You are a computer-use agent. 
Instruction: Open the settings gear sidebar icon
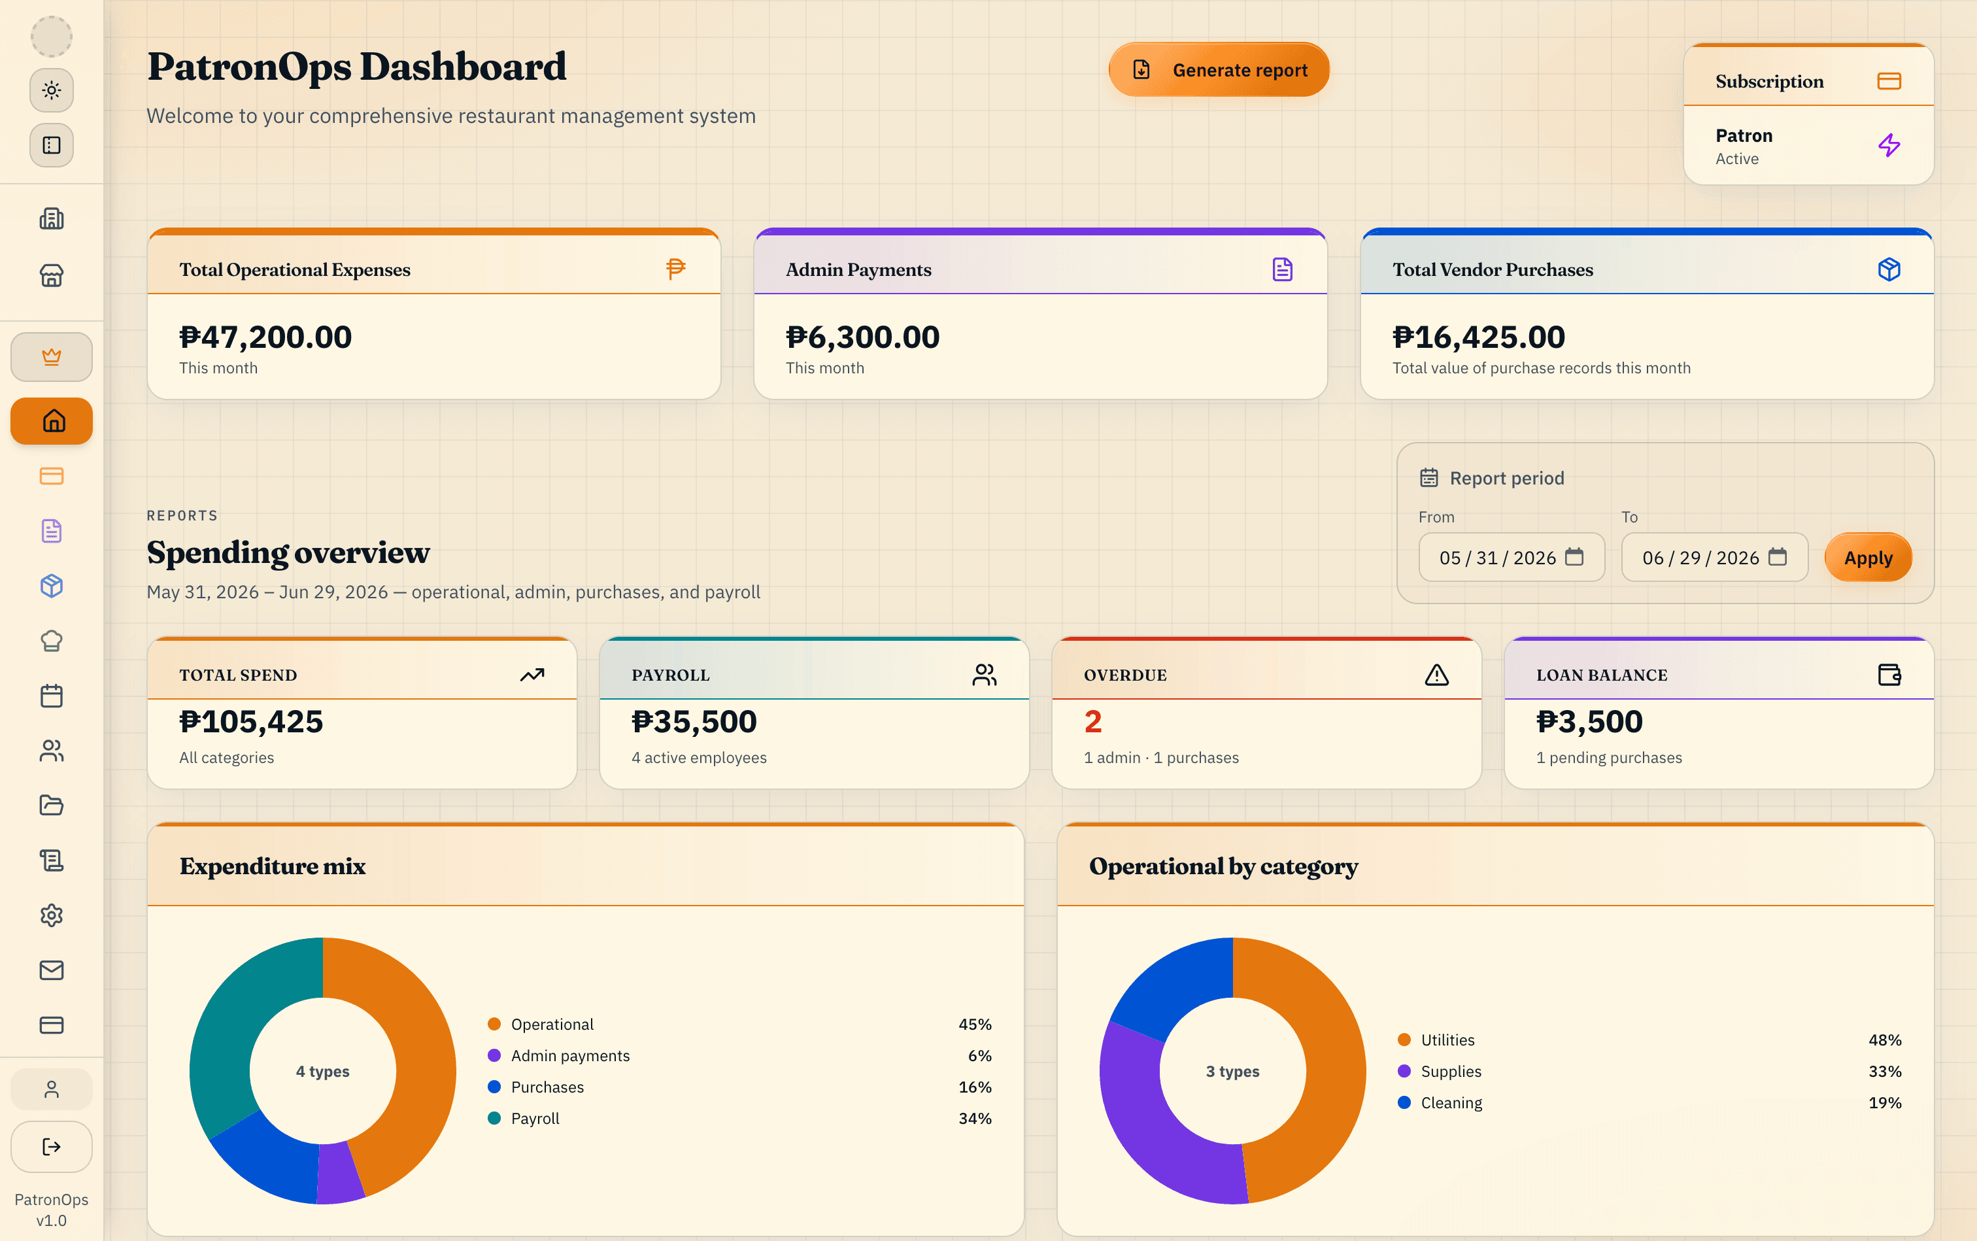(x=51, y=915)
